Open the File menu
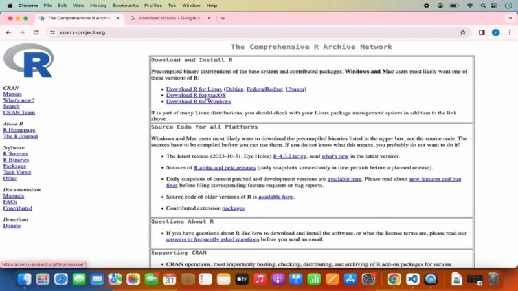 (47, 5)
